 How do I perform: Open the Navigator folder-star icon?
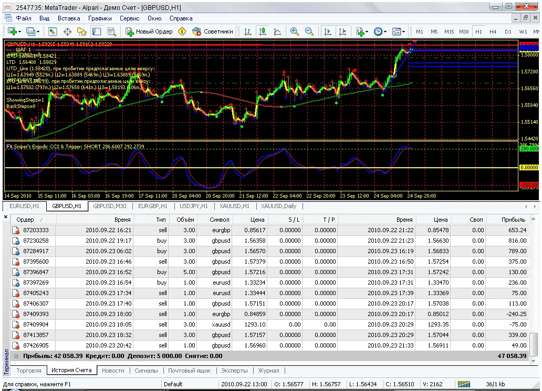coord(82,31)
